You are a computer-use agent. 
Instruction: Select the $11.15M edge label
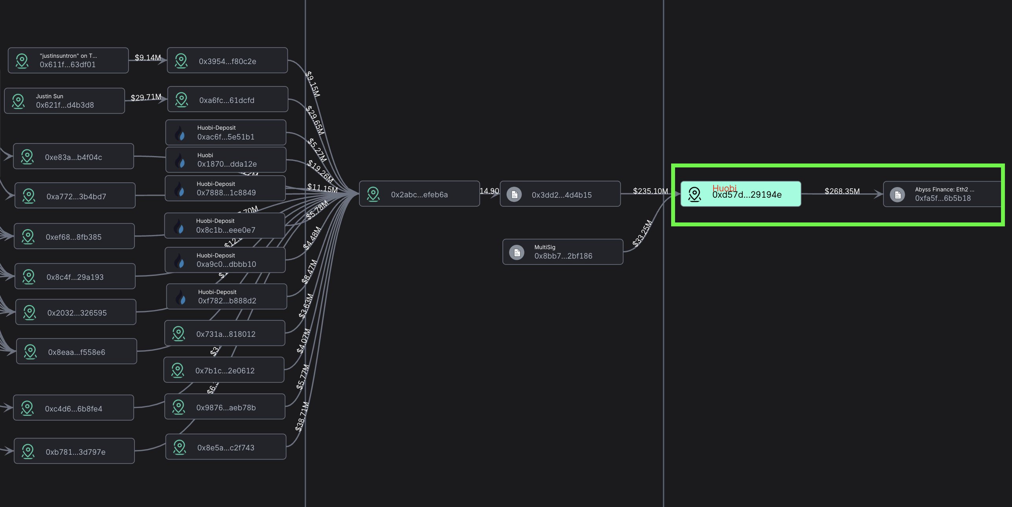tap(322, 188)
